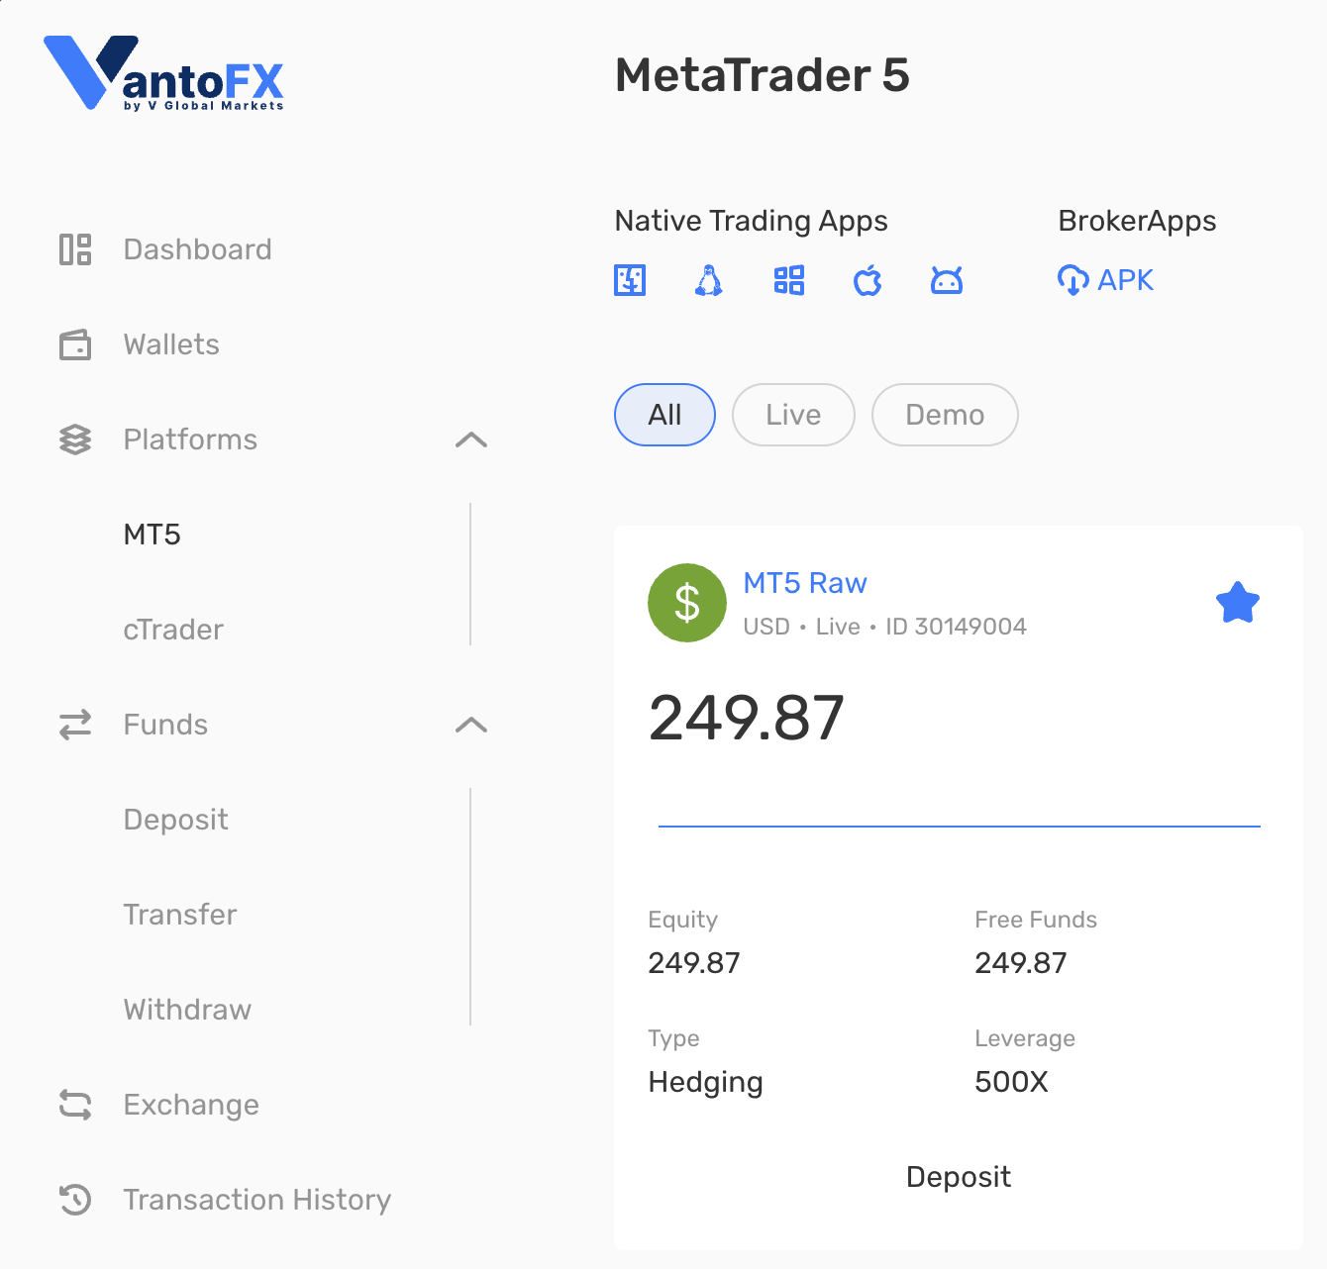Image resolution: width=1327 pixels, height=1269 pixels.
Task: Click the Transaction History clock icon
Action: click(x=75, y=1200)
